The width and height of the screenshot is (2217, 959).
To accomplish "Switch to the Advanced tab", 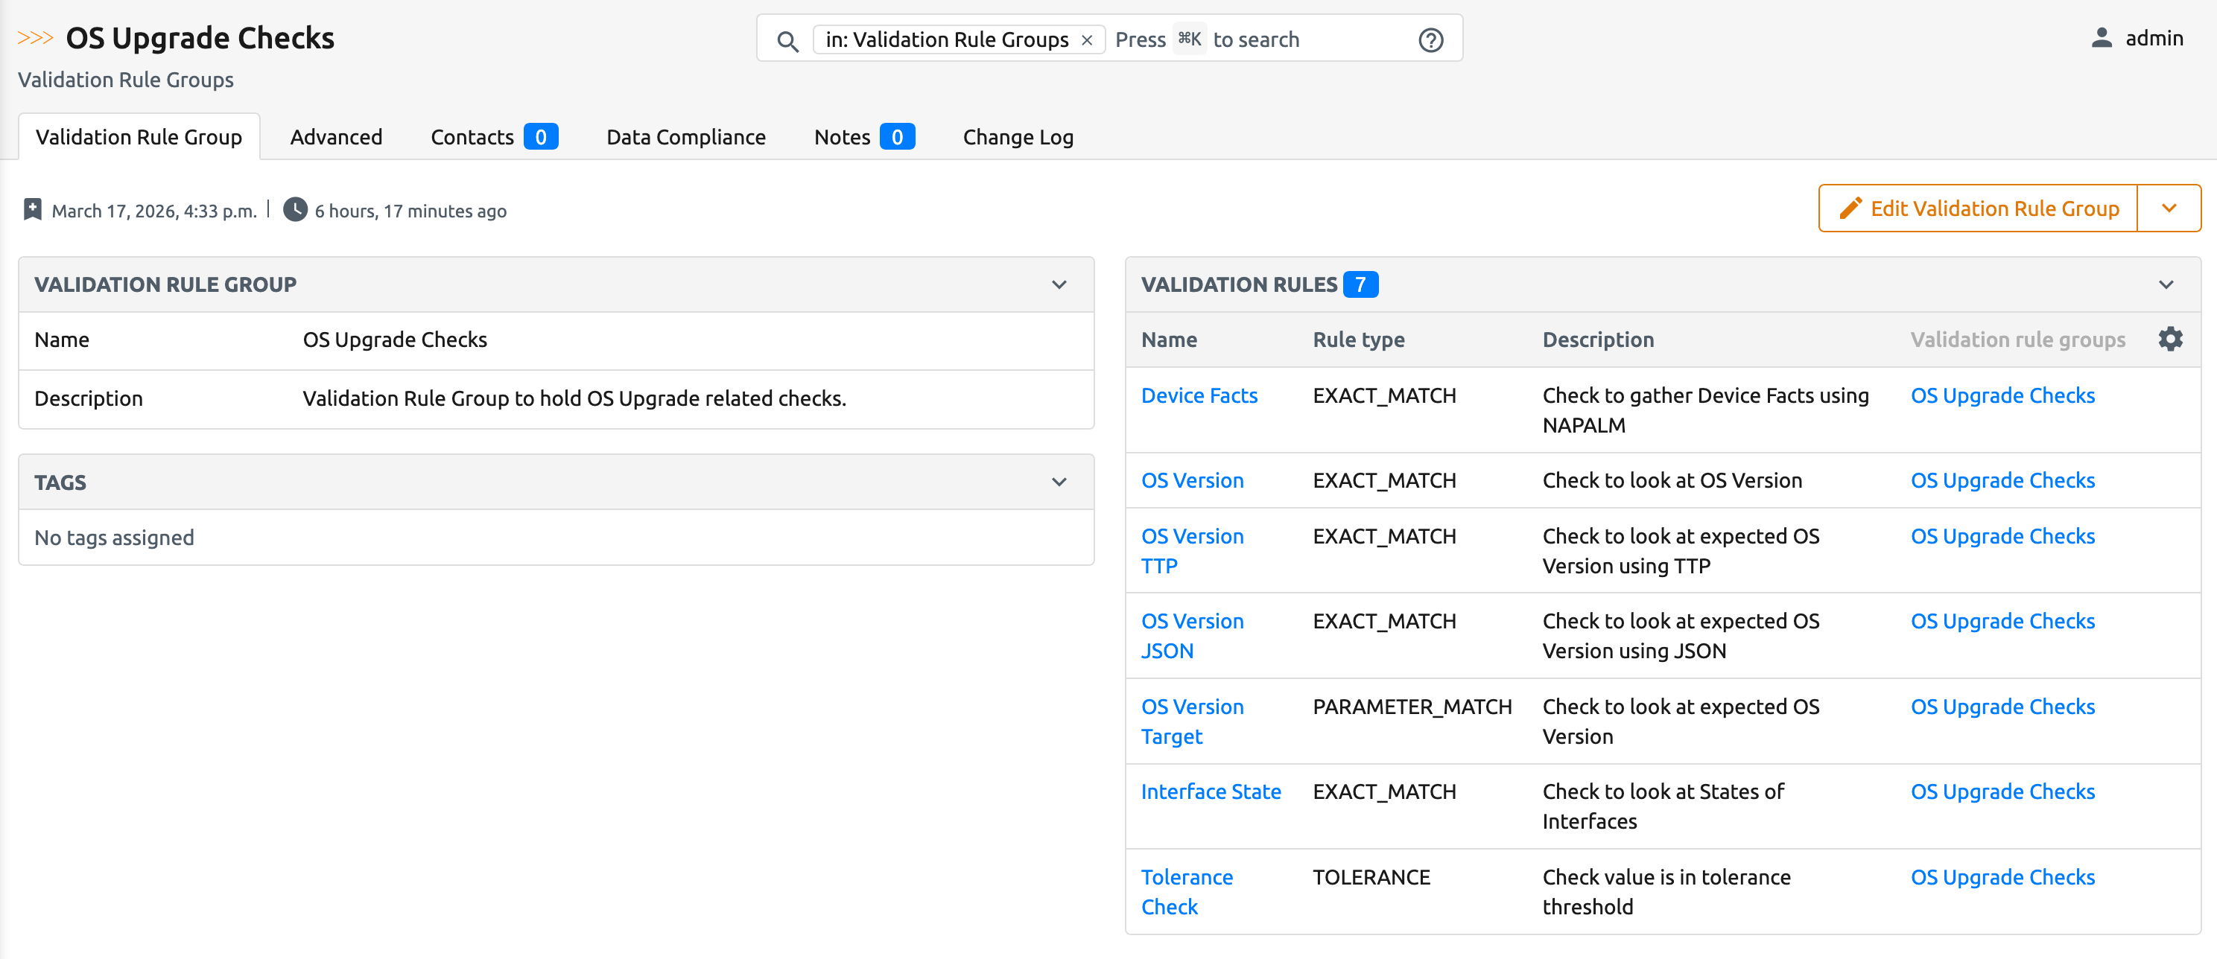I will (x=336, y=137).
